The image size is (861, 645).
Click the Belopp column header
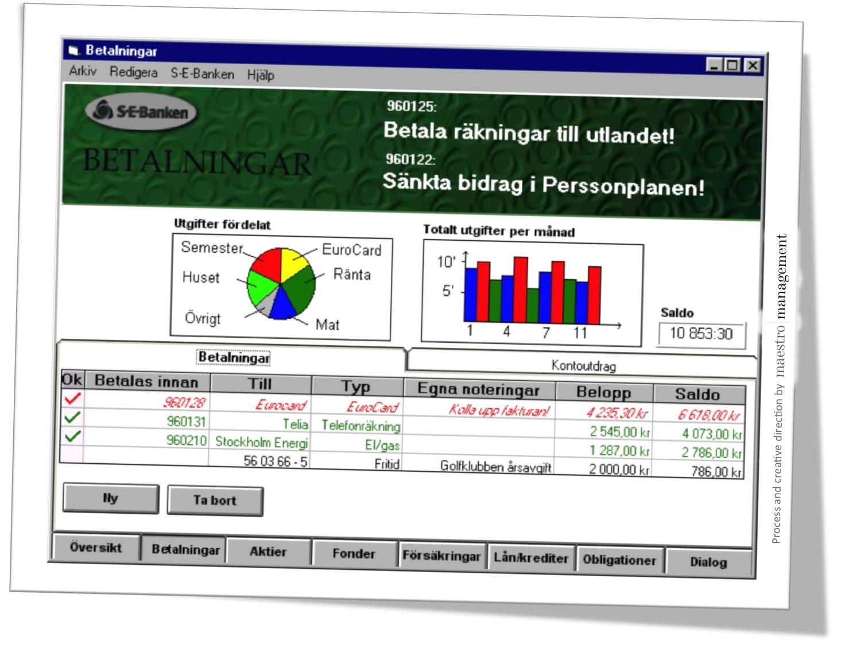604,392
